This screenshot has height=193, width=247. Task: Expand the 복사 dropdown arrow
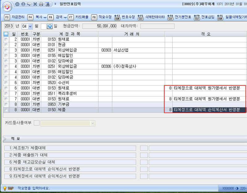pos(45,18)
